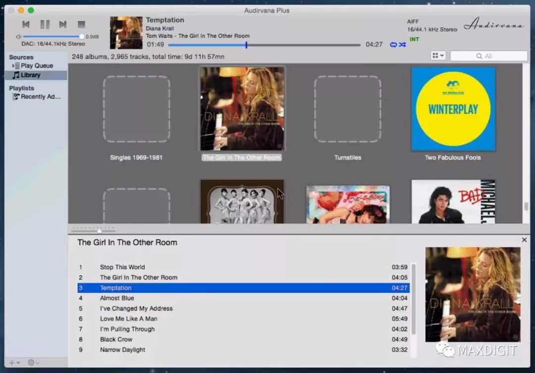Toggle the INT integer mode indicator

point(414,39)
